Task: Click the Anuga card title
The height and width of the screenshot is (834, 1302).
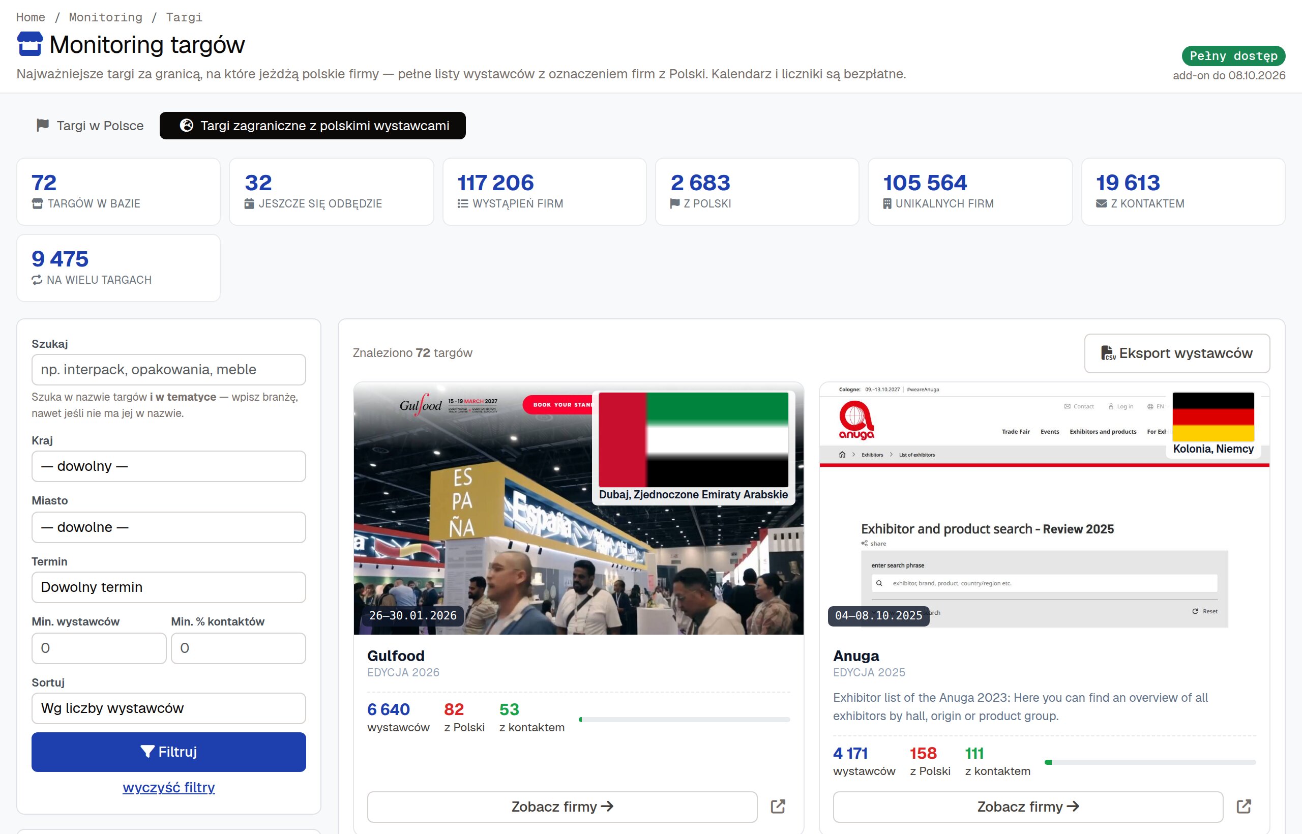Action: (x=856, y=656)
